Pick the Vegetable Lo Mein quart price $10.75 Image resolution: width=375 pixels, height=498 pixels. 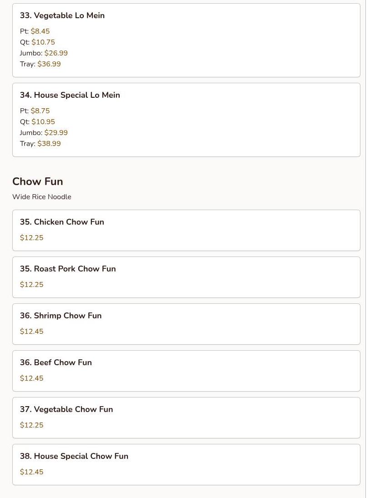pyautogui.click(x=43, y=42)
